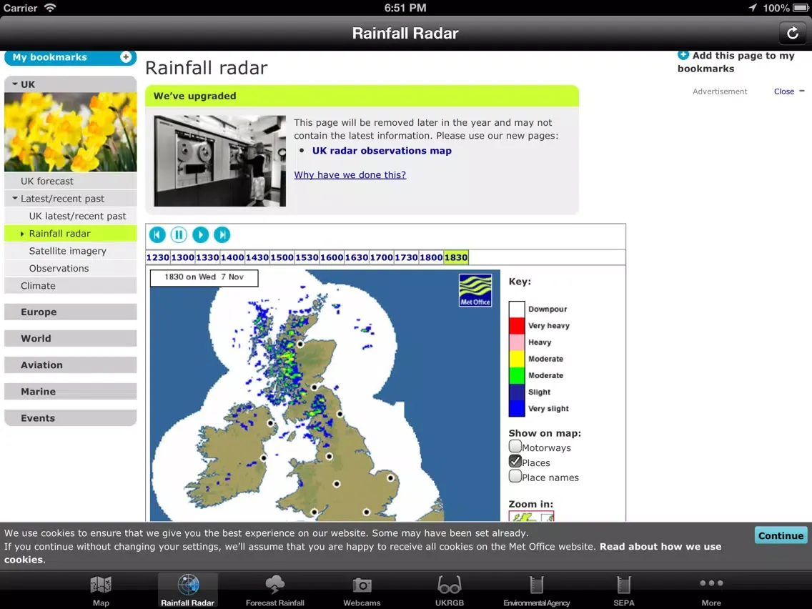Click the Zoom in map thumbnail
The width and height of the screenshot is (812, 609).
coord(531,516)
